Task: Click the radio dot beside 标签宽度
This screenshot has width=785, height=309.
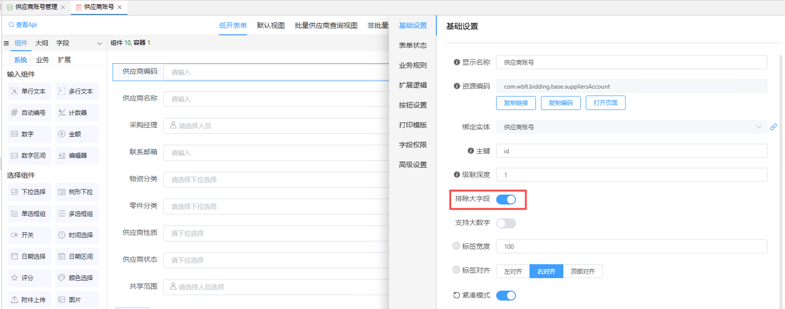Action: click(456, 246)
